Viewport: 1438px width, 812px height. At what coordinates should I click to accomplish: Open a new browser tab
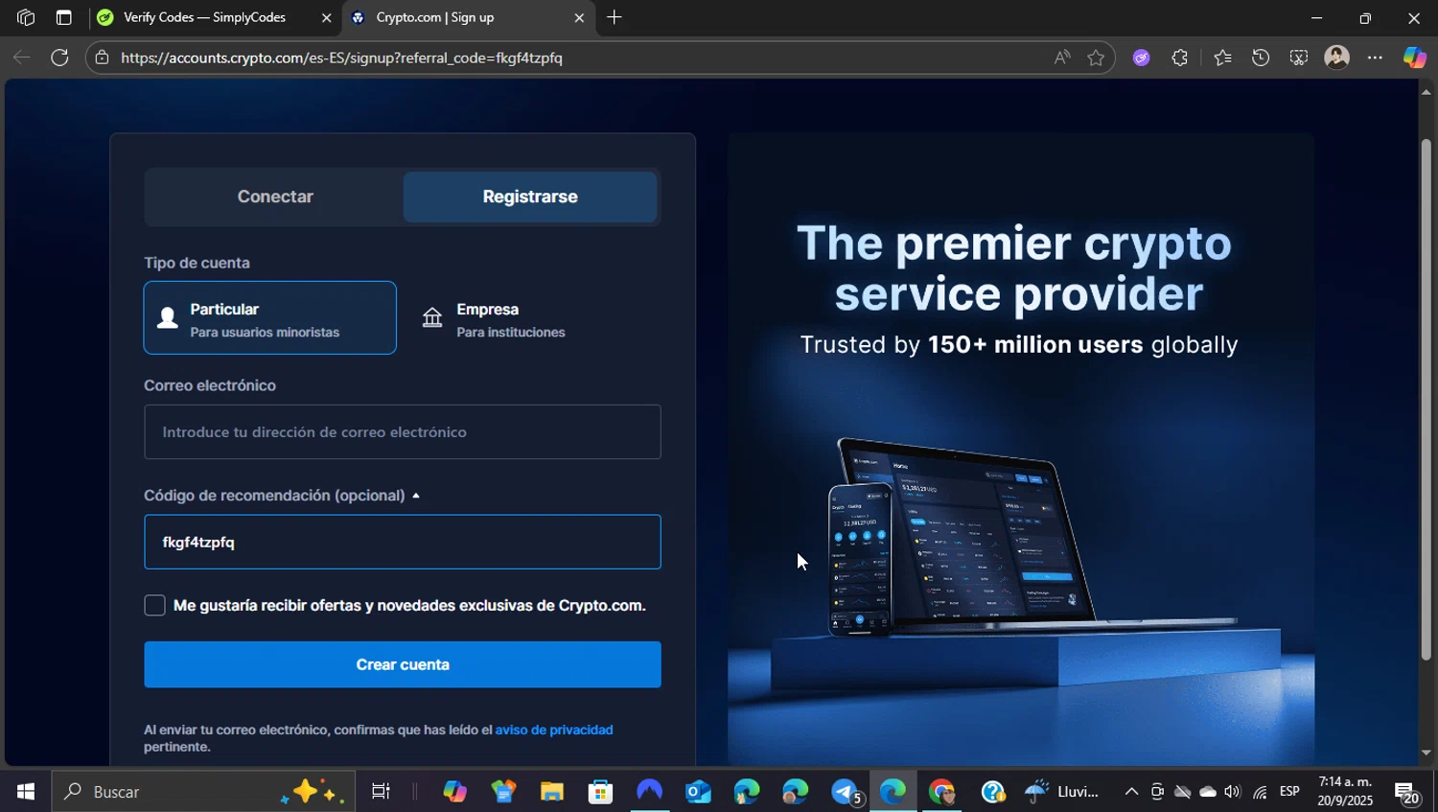click(615, 17)
